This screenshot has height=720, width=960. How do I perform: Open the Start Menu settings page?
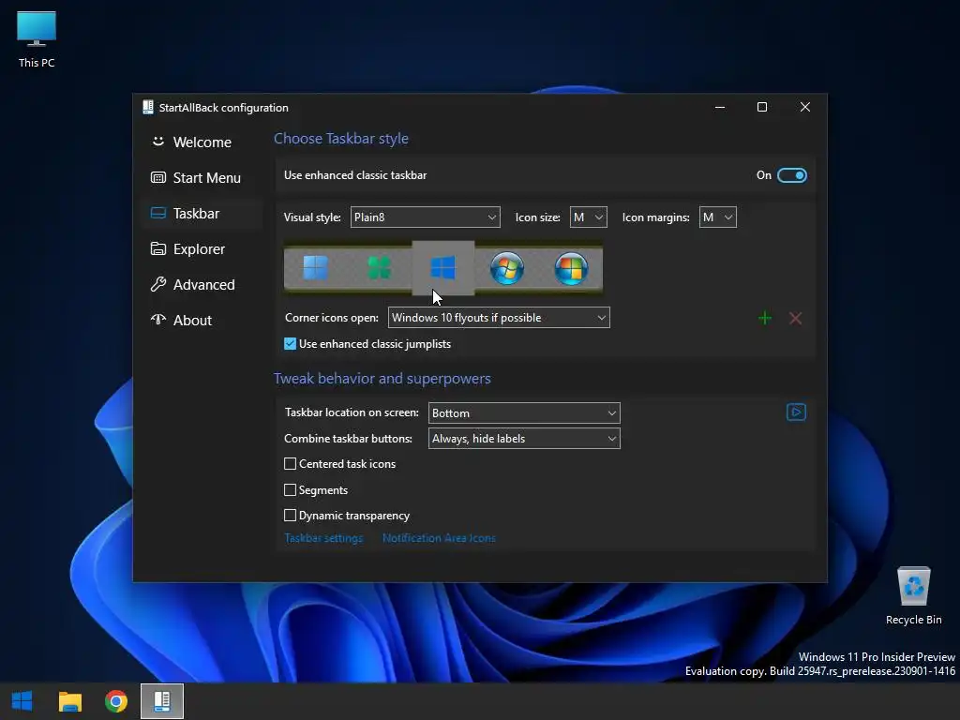(x=202, y=177)
